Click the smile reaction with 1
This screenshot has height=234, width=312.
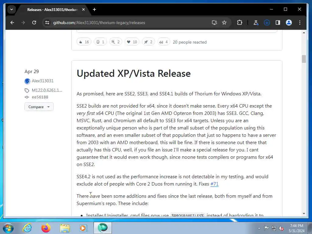pyautogui.click(x=100, y=42)
